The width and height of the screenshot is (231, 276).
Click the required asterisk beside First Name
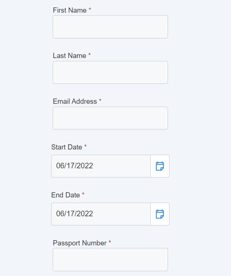click(x=90, y=9)
